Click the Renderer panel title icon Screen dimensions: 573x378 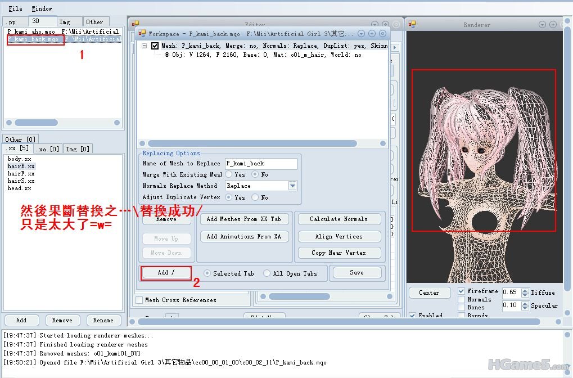point(412,24)
